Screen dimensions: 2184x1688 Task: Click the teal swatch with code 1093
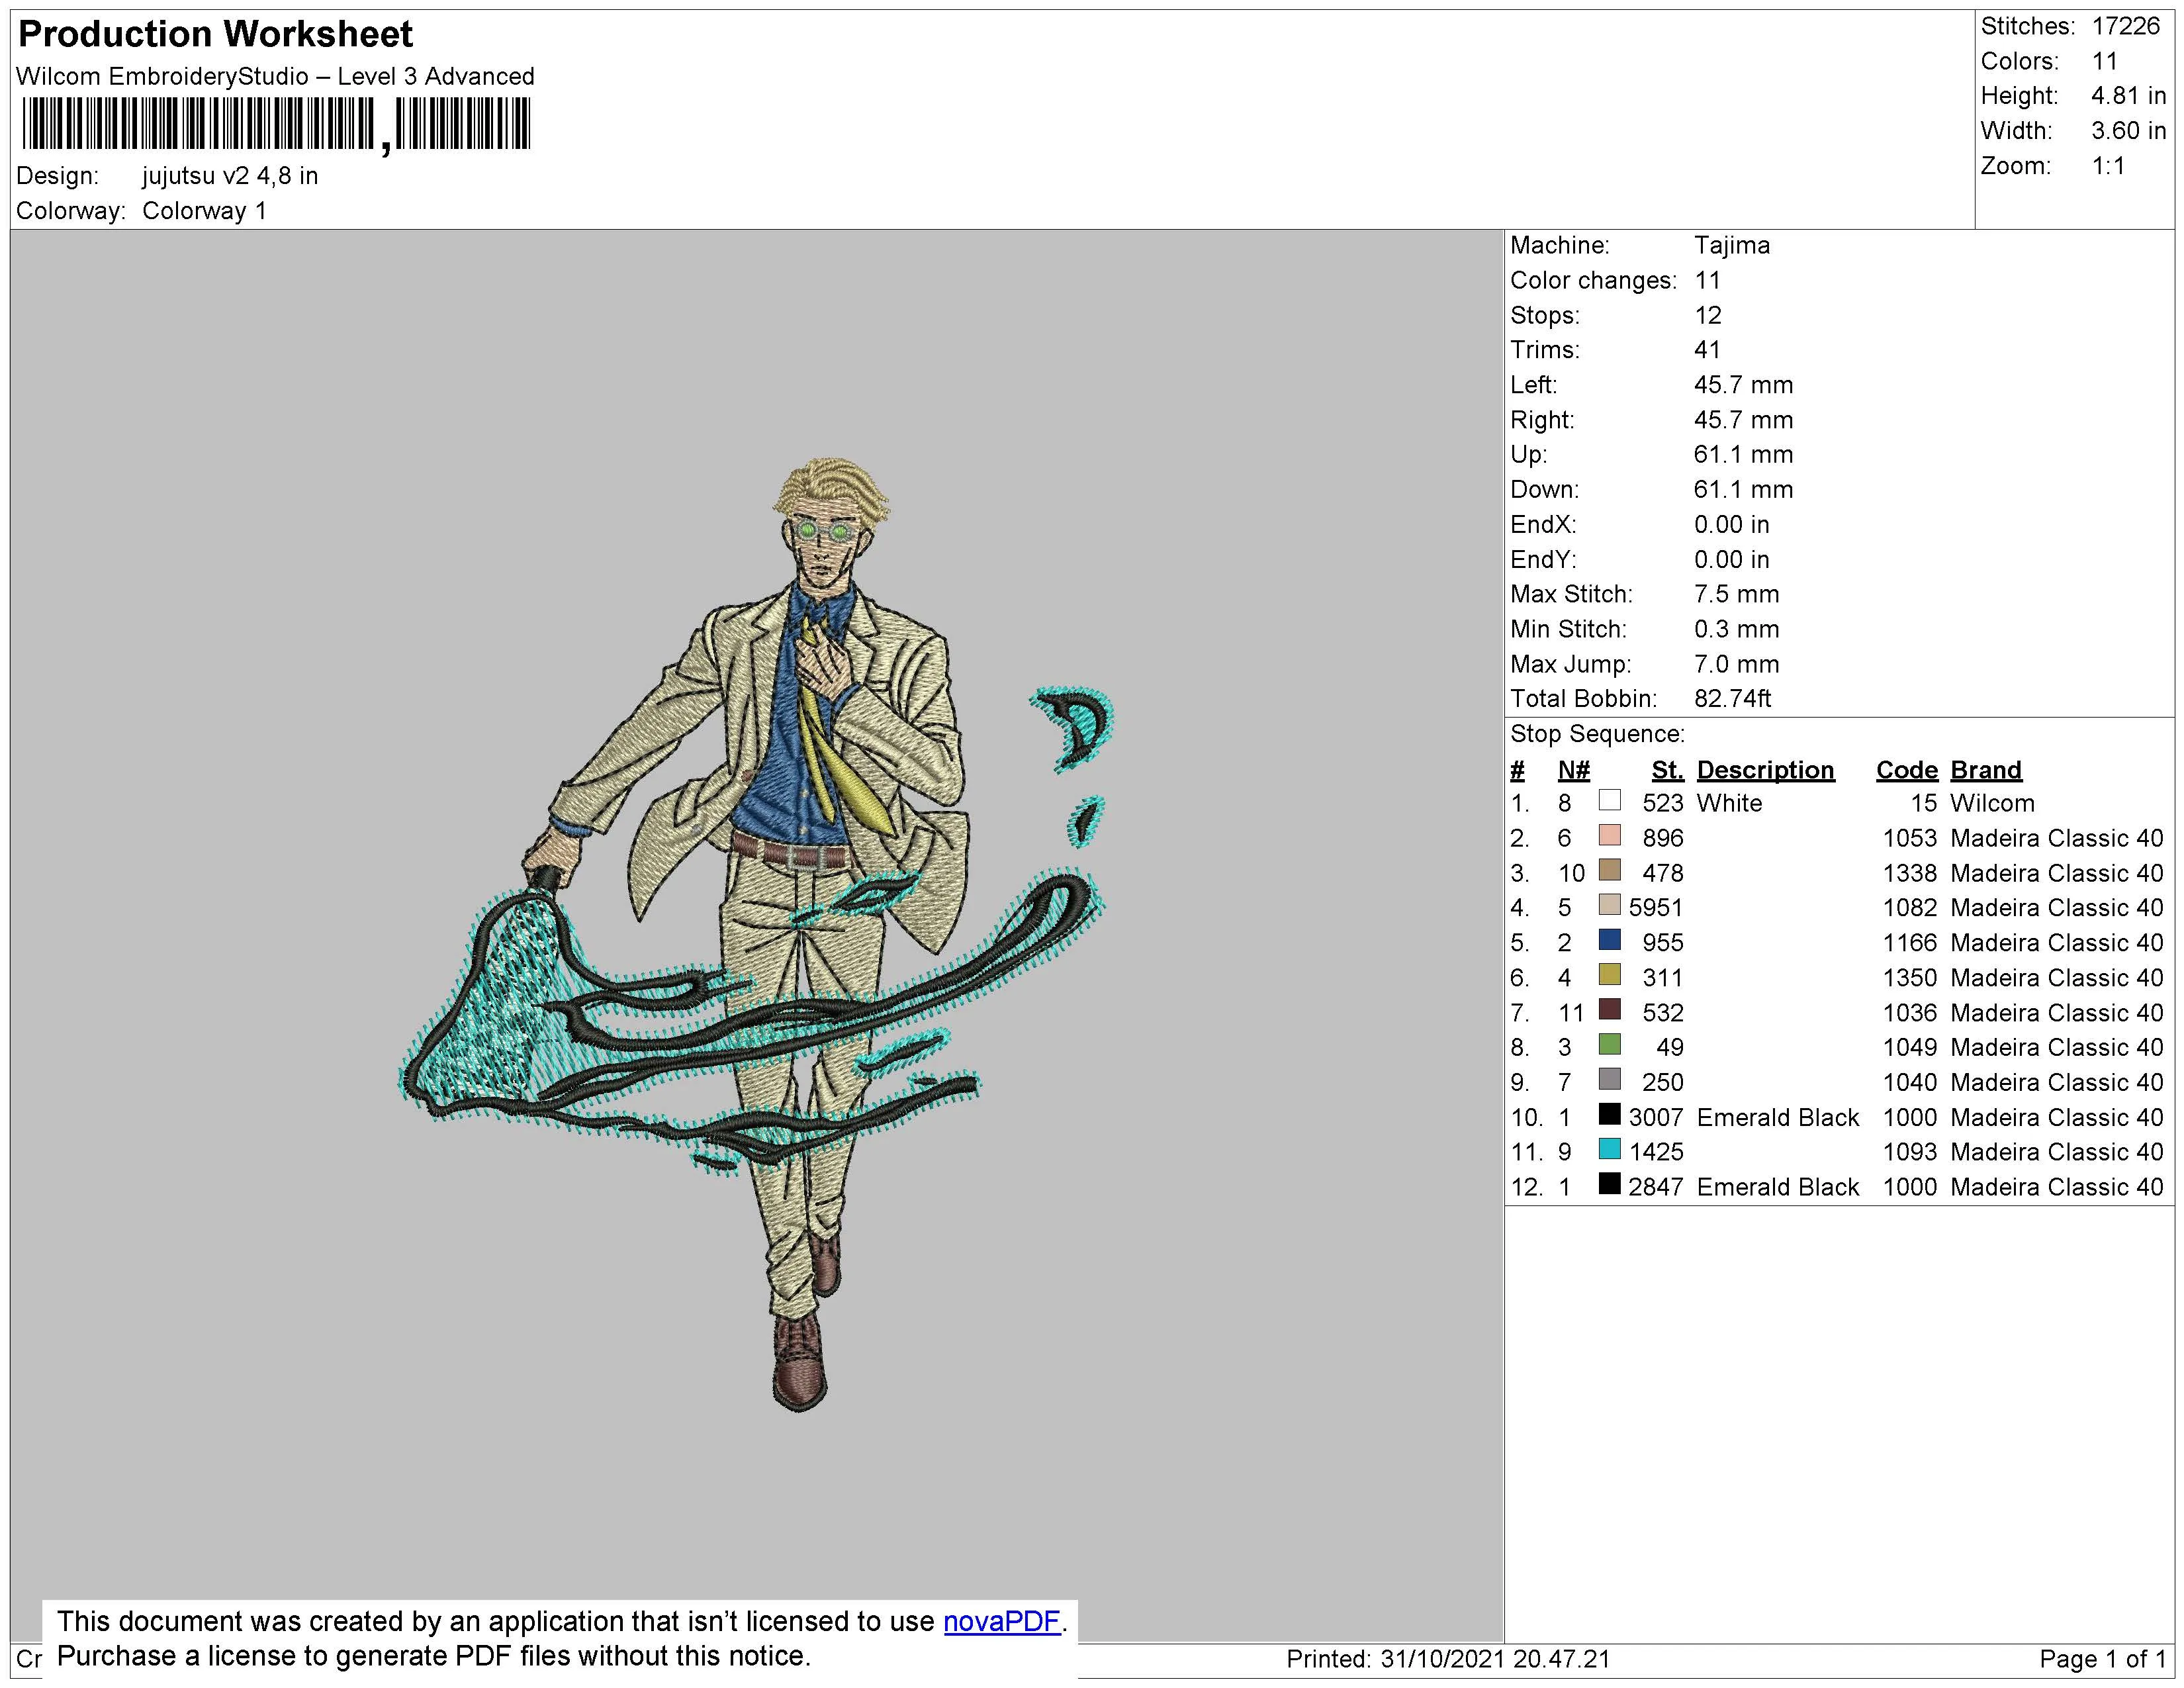pyautogui.click(x=1609, y=1149)
